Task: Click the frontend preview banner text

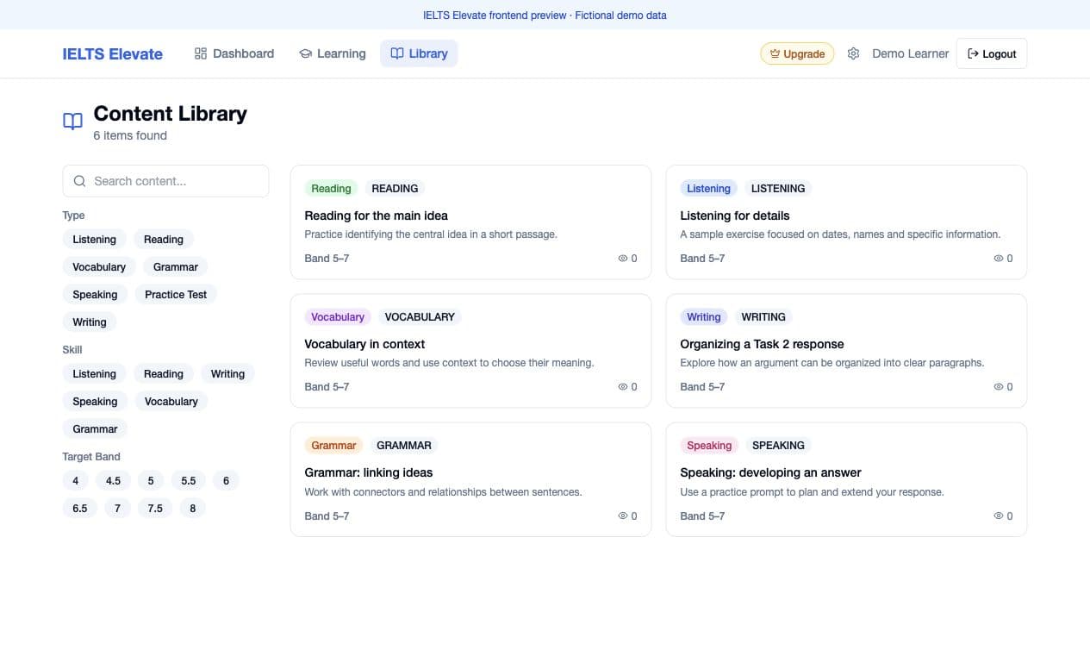Action: pos(545,15)
